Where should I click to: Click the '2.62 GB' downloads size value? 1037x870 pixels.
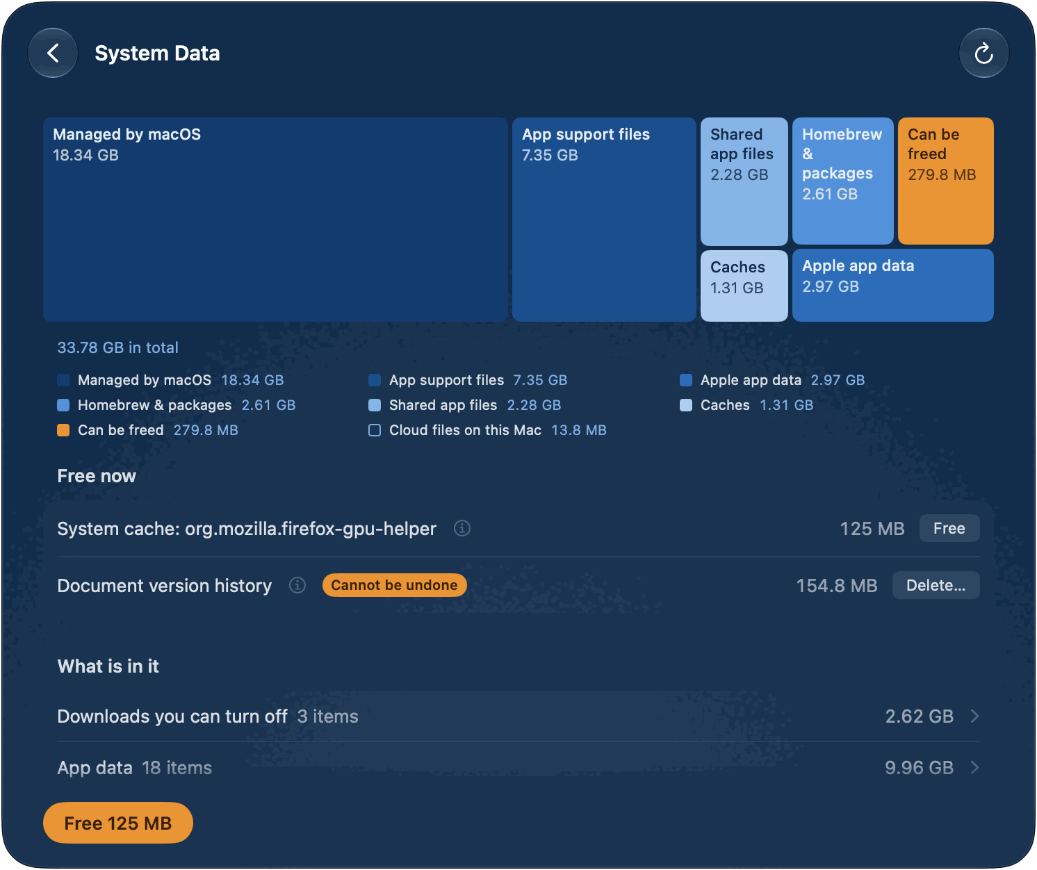click(919, 716)
